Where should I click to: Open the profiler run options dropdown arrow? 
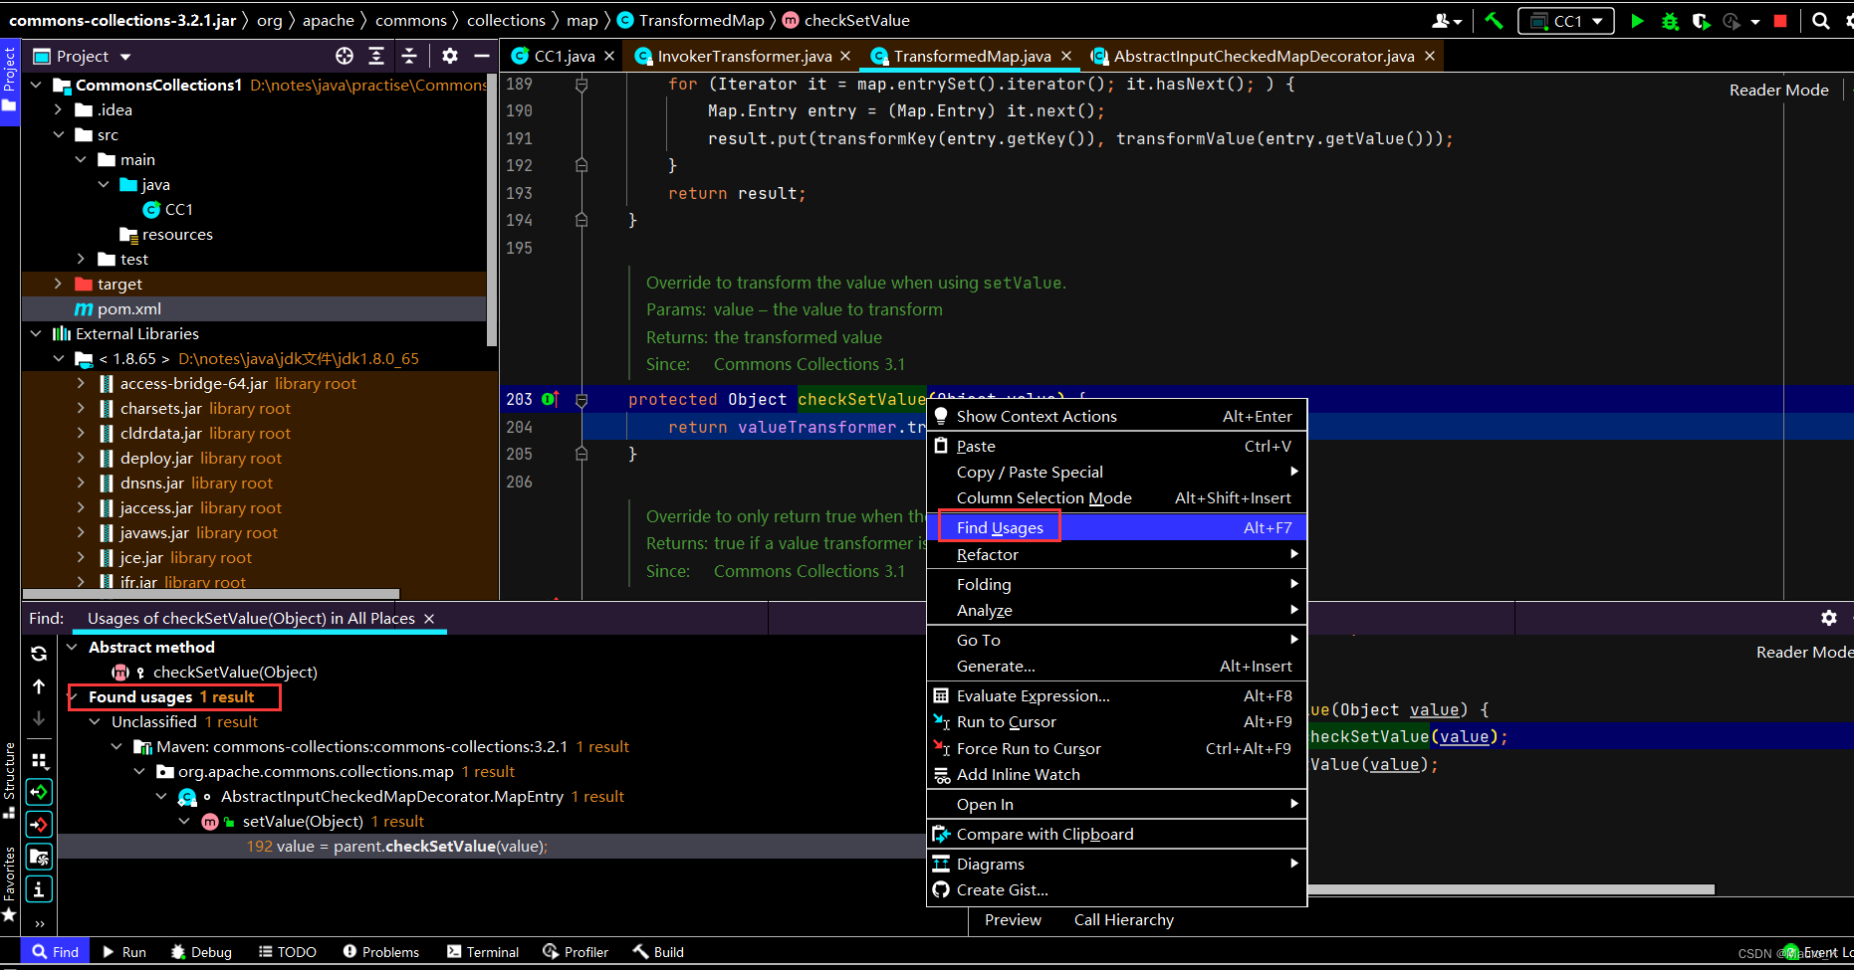(x=1754, y=21)
